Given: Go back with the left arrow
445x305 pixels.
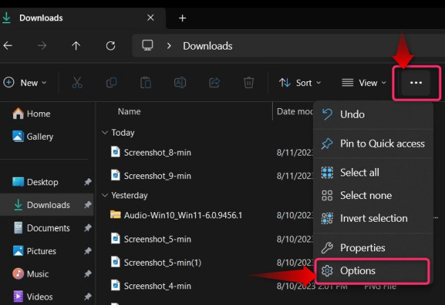Looking at the screenshot, I should click(x=8, y=45).
